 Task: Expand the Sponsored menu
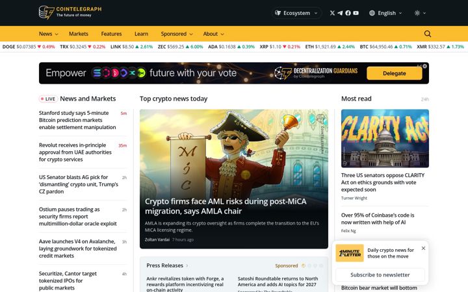177,34
